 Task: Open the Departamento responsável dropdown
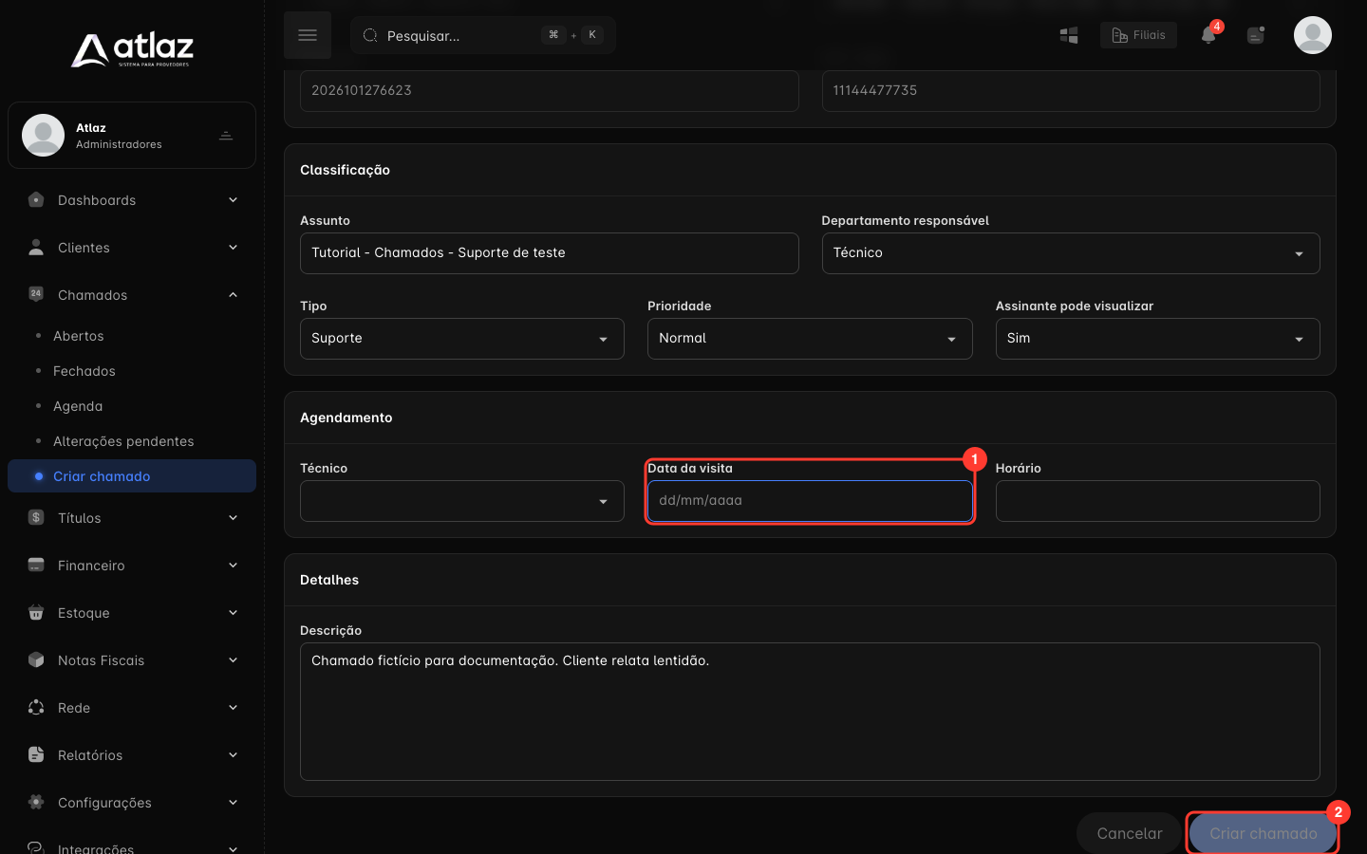1071,253
